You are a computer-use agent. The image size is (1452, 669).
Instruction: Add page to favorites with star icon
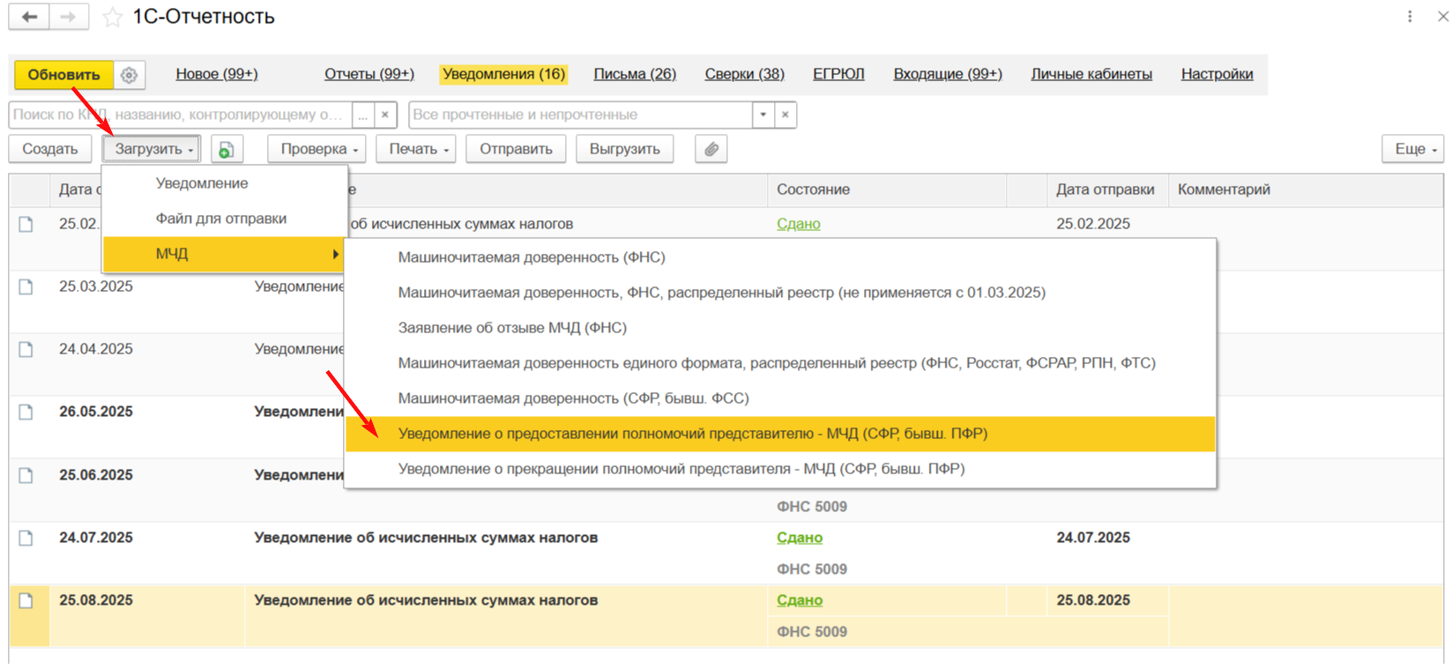[113, 18]
